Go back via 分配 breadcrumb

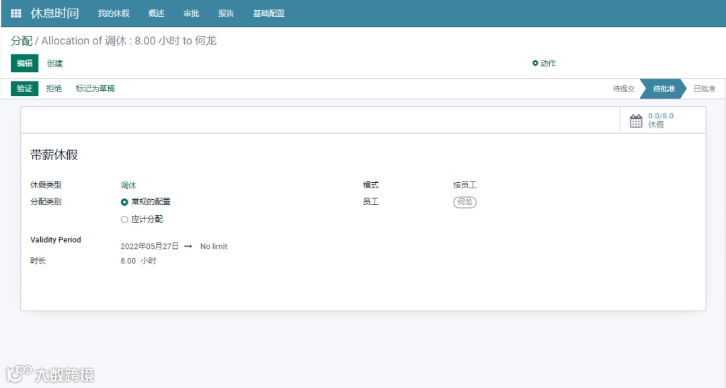point(22,41)
